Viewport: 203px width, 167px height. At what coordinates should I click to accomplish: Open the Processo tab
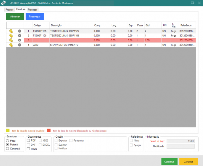33,10
